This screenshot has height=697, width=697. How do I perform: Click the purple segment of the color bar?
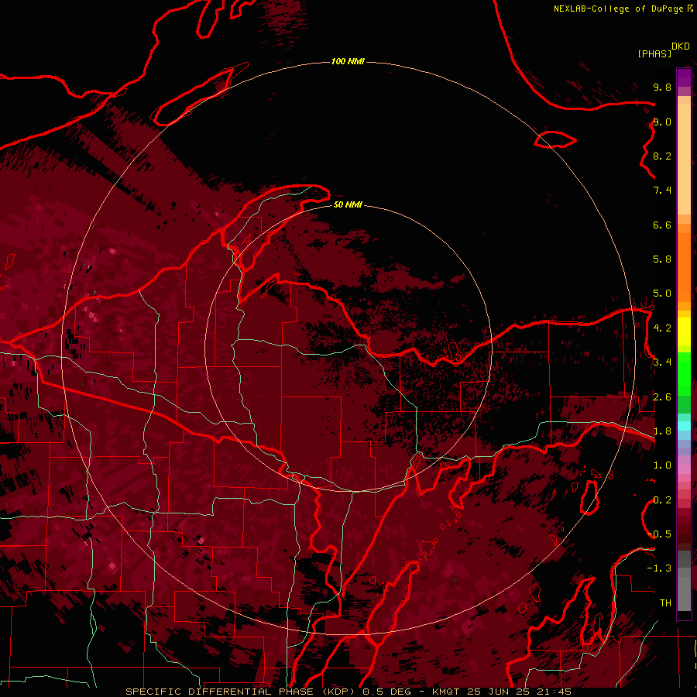[684, 77]
